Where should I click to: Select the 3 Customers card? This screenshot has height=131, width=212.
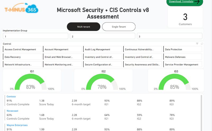[x=185, y=18]
